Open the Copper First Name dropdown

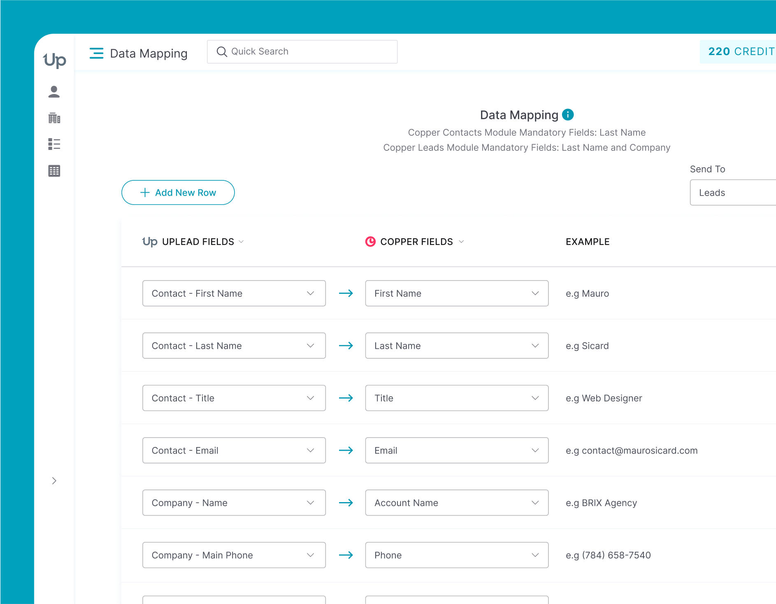pos(457,293)
